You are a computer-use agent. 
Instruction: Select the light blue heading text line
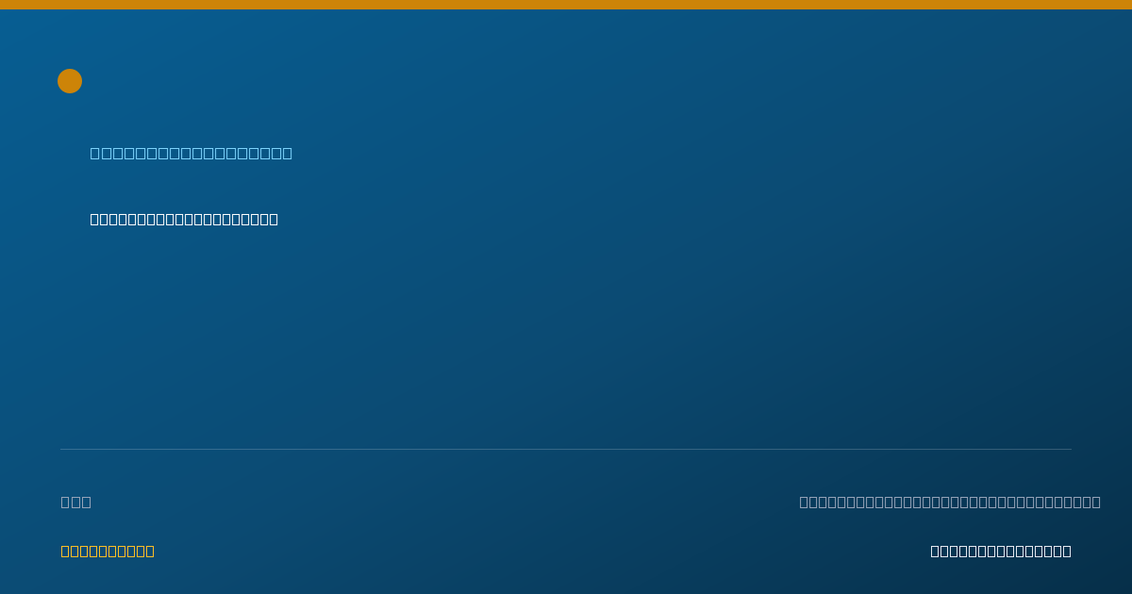click(191, 153)
